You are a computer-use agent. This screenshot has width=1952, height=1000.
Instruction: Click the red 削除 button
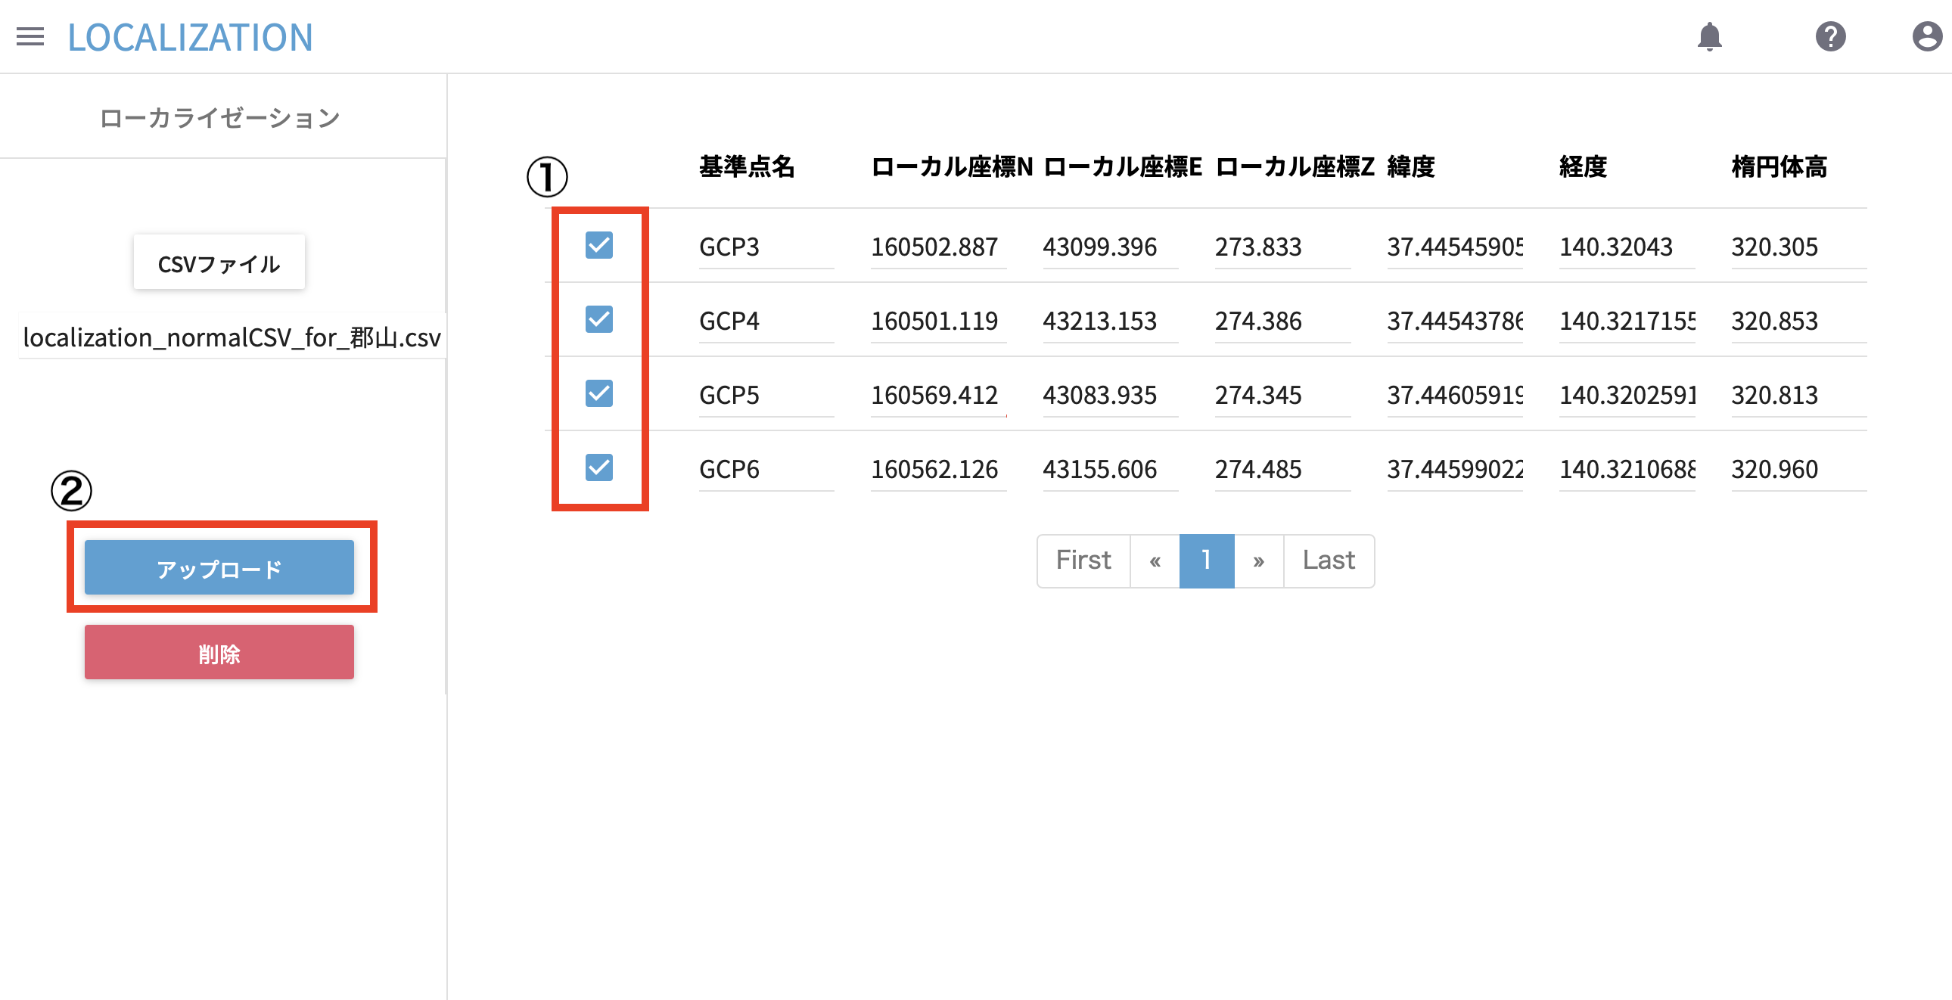[219, 652]
